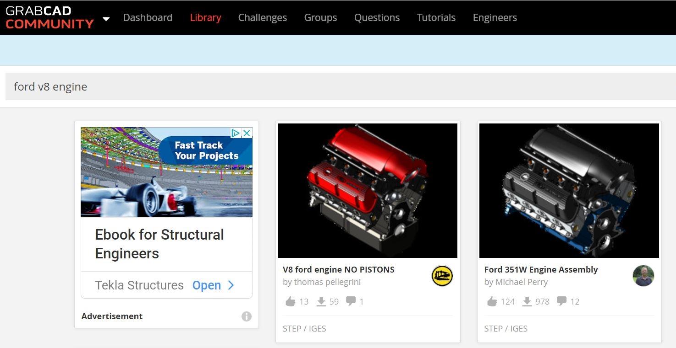Open comments icon on Ford 351W Engine Assembly
Image resolution: width=676 pixels, height=348 pixels.
(561, 301)
